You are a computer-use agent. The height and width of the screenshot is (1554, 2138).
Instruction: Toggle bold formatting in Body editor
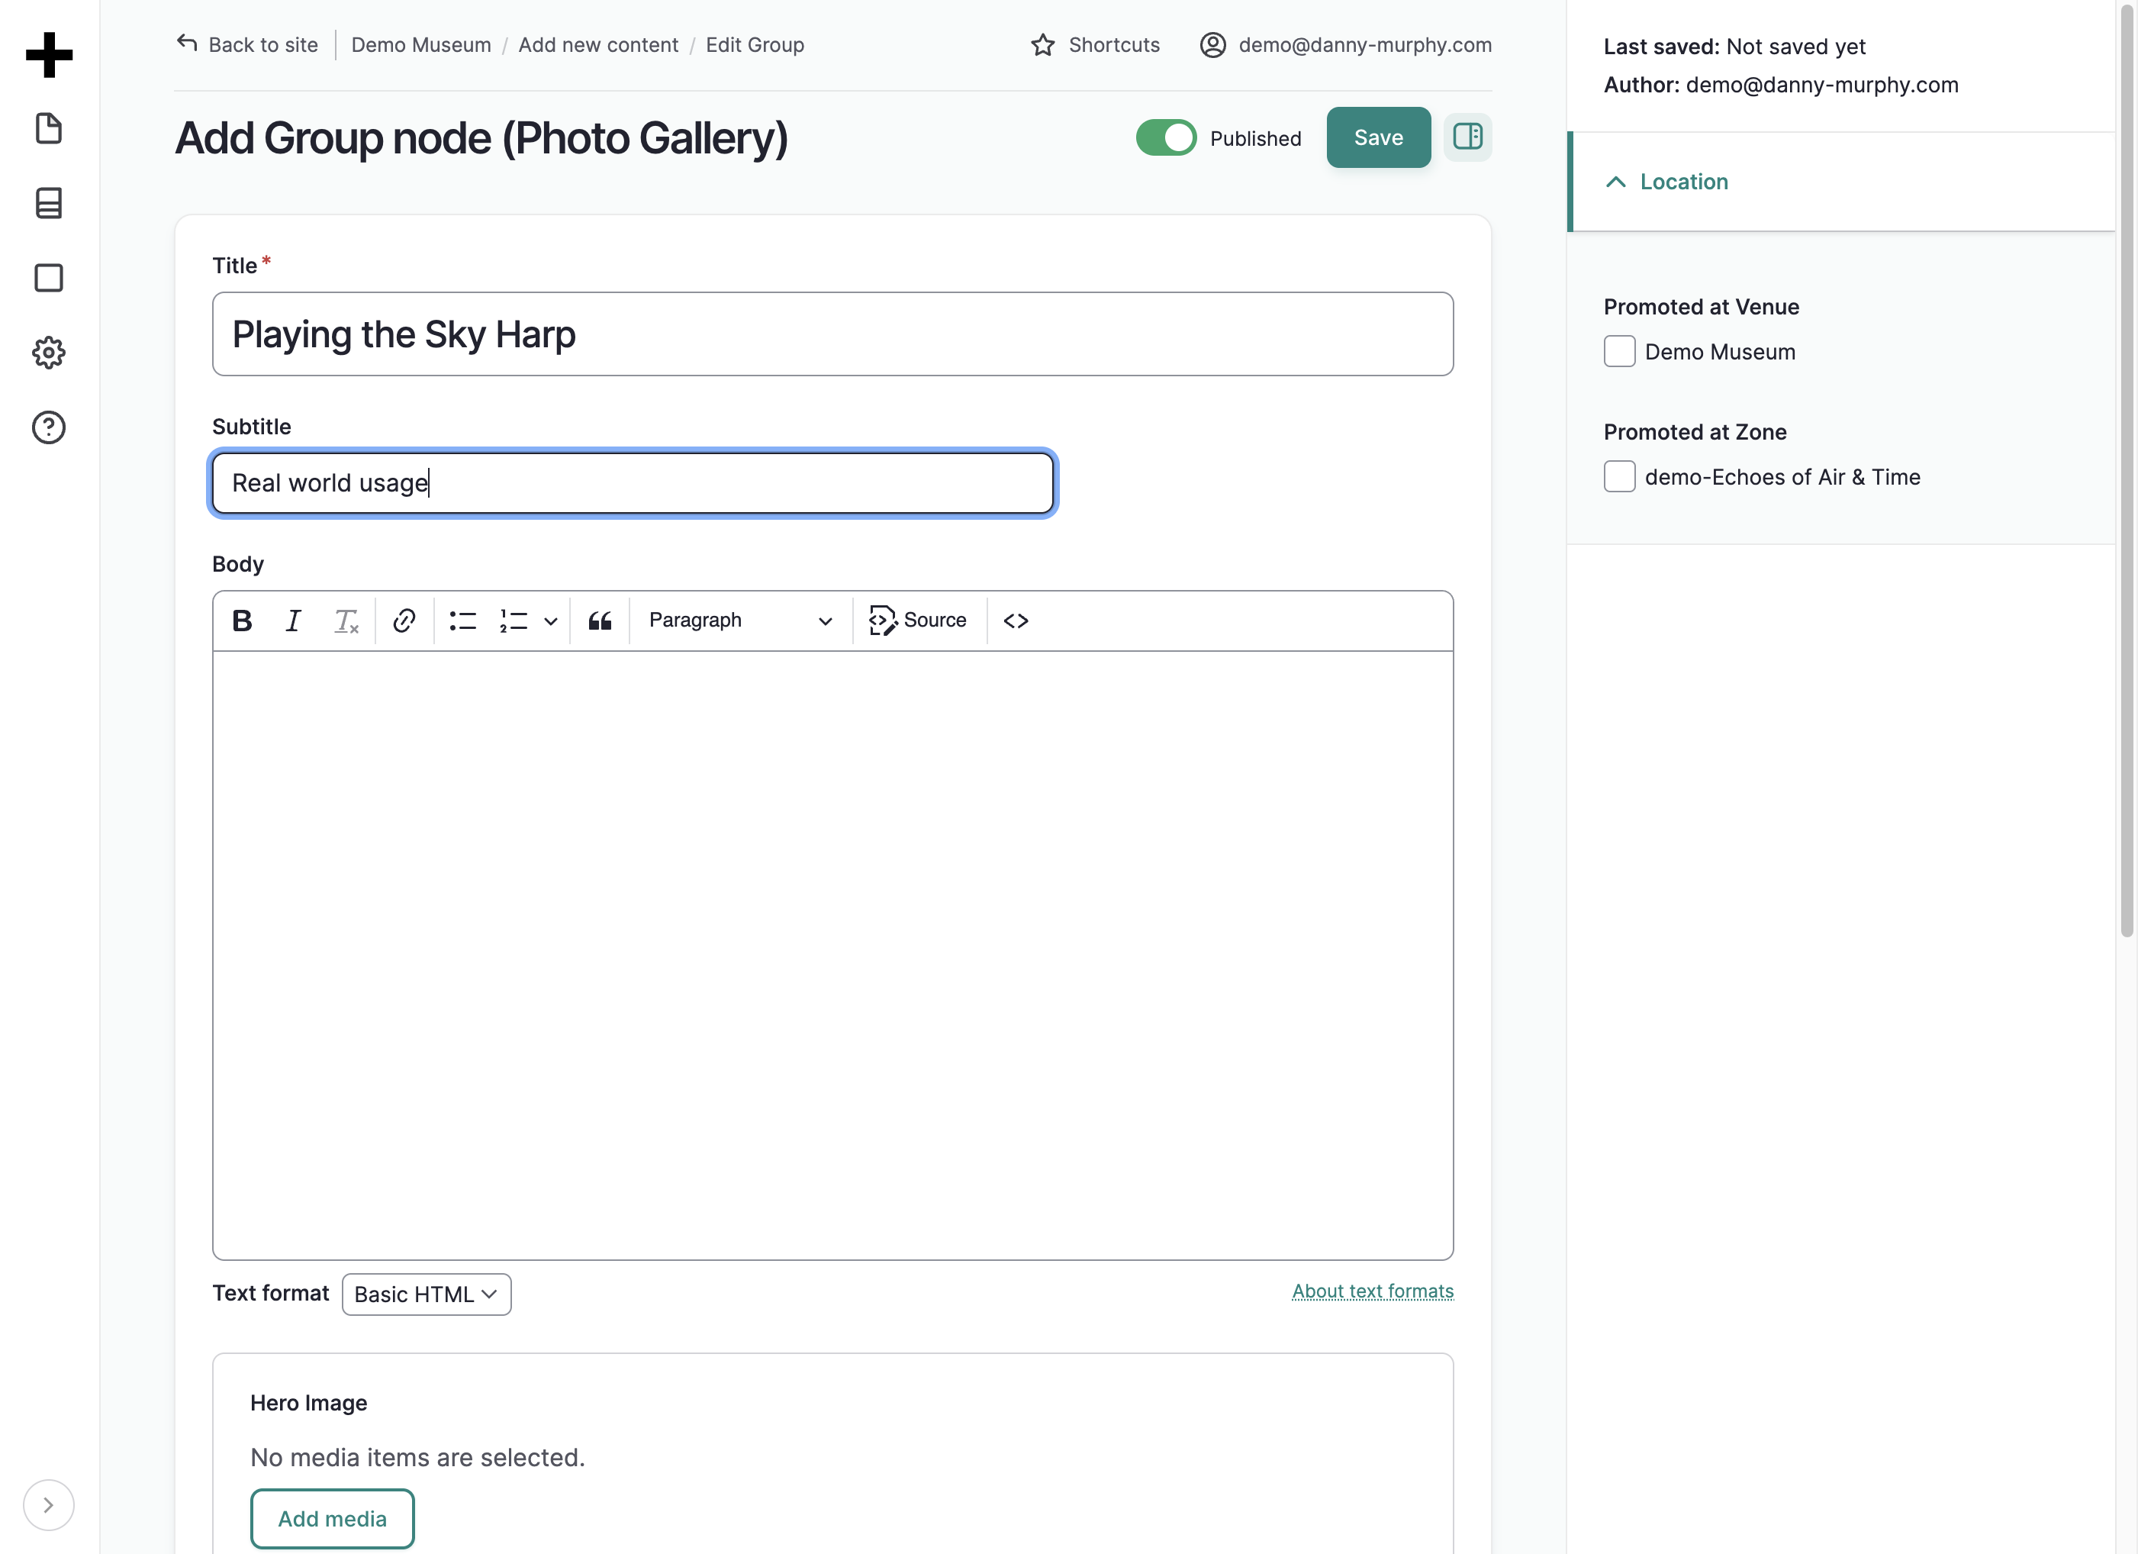[x=243, y=621]
